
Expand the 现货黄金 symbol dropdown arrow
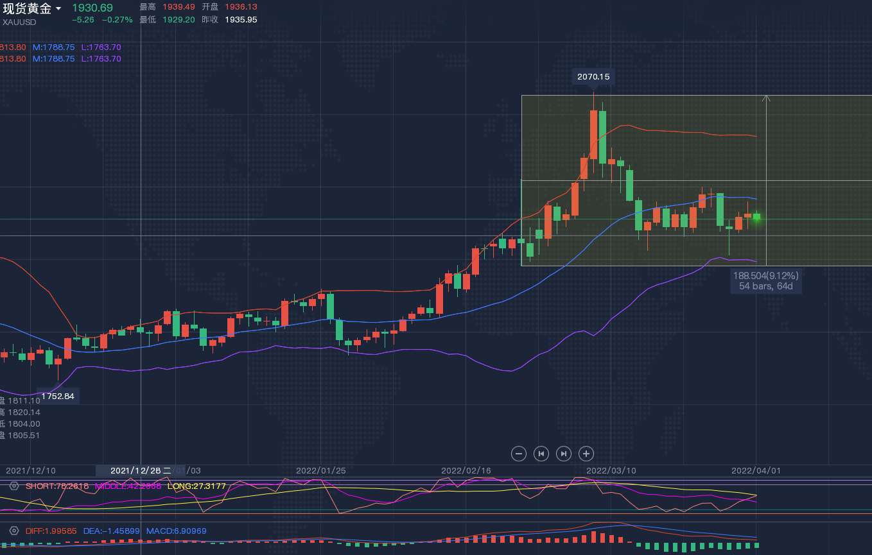coord(58,9)
